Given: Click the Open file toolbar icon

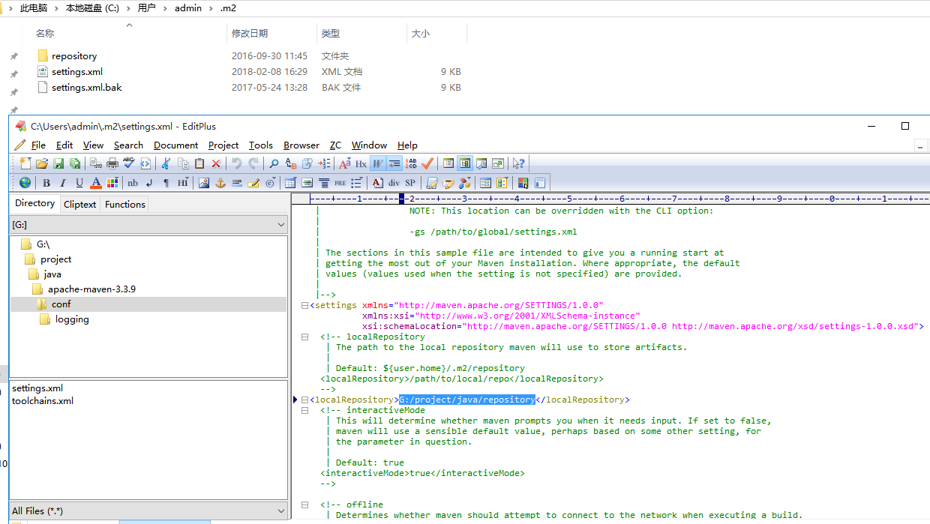Looking at the screenshot, I should point(42,163).
